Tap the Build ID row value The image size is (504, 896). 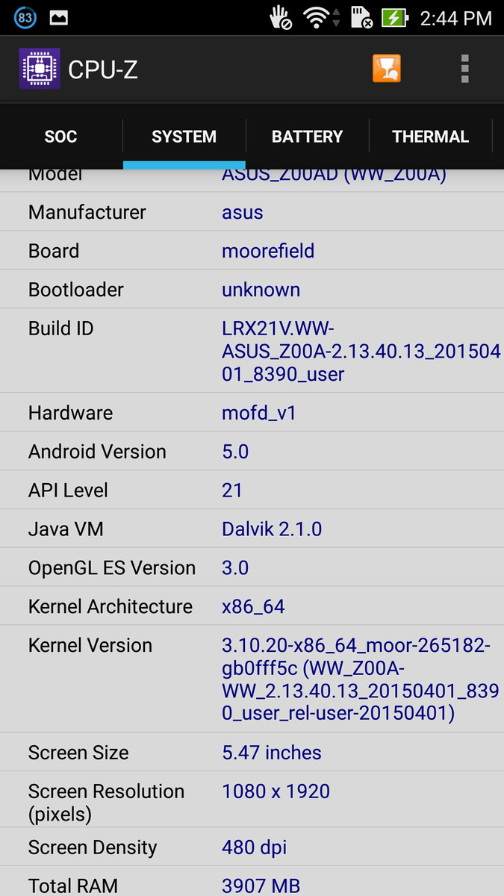click(x=361, y=351)
